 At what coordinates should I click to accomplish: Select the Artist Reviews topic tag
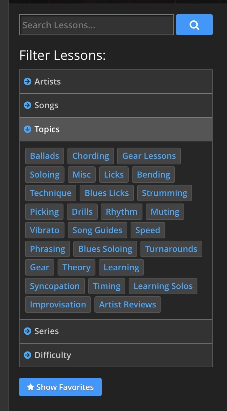point(128,304)
